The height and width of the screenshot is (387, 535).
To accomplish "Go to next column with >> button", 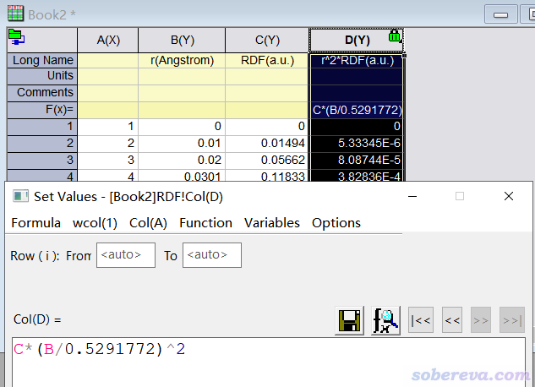I will coord(481,320).
